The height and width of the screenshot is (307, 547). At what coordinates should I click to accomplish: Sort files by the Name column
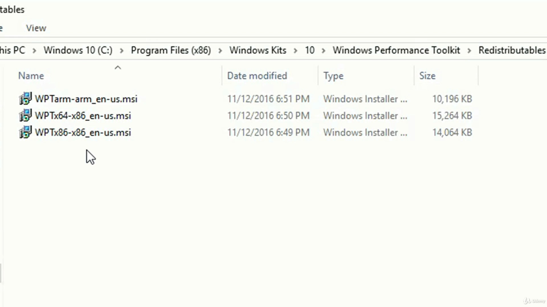coord(31,76)
